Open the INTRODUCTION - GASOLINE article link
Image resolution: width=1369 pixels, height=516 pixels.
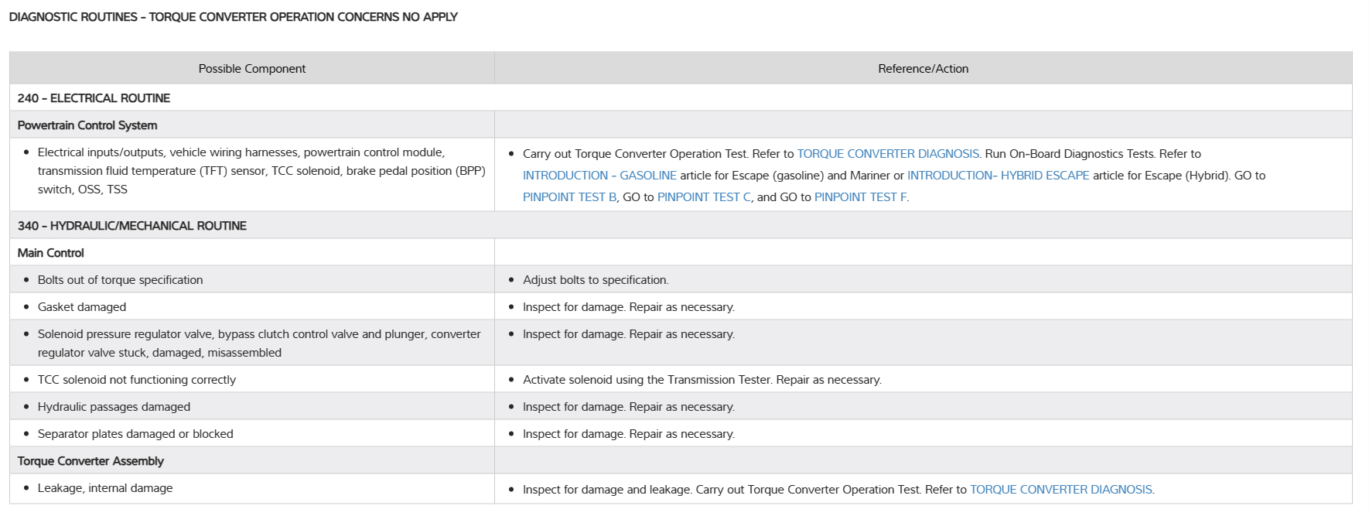coord(599,176)
